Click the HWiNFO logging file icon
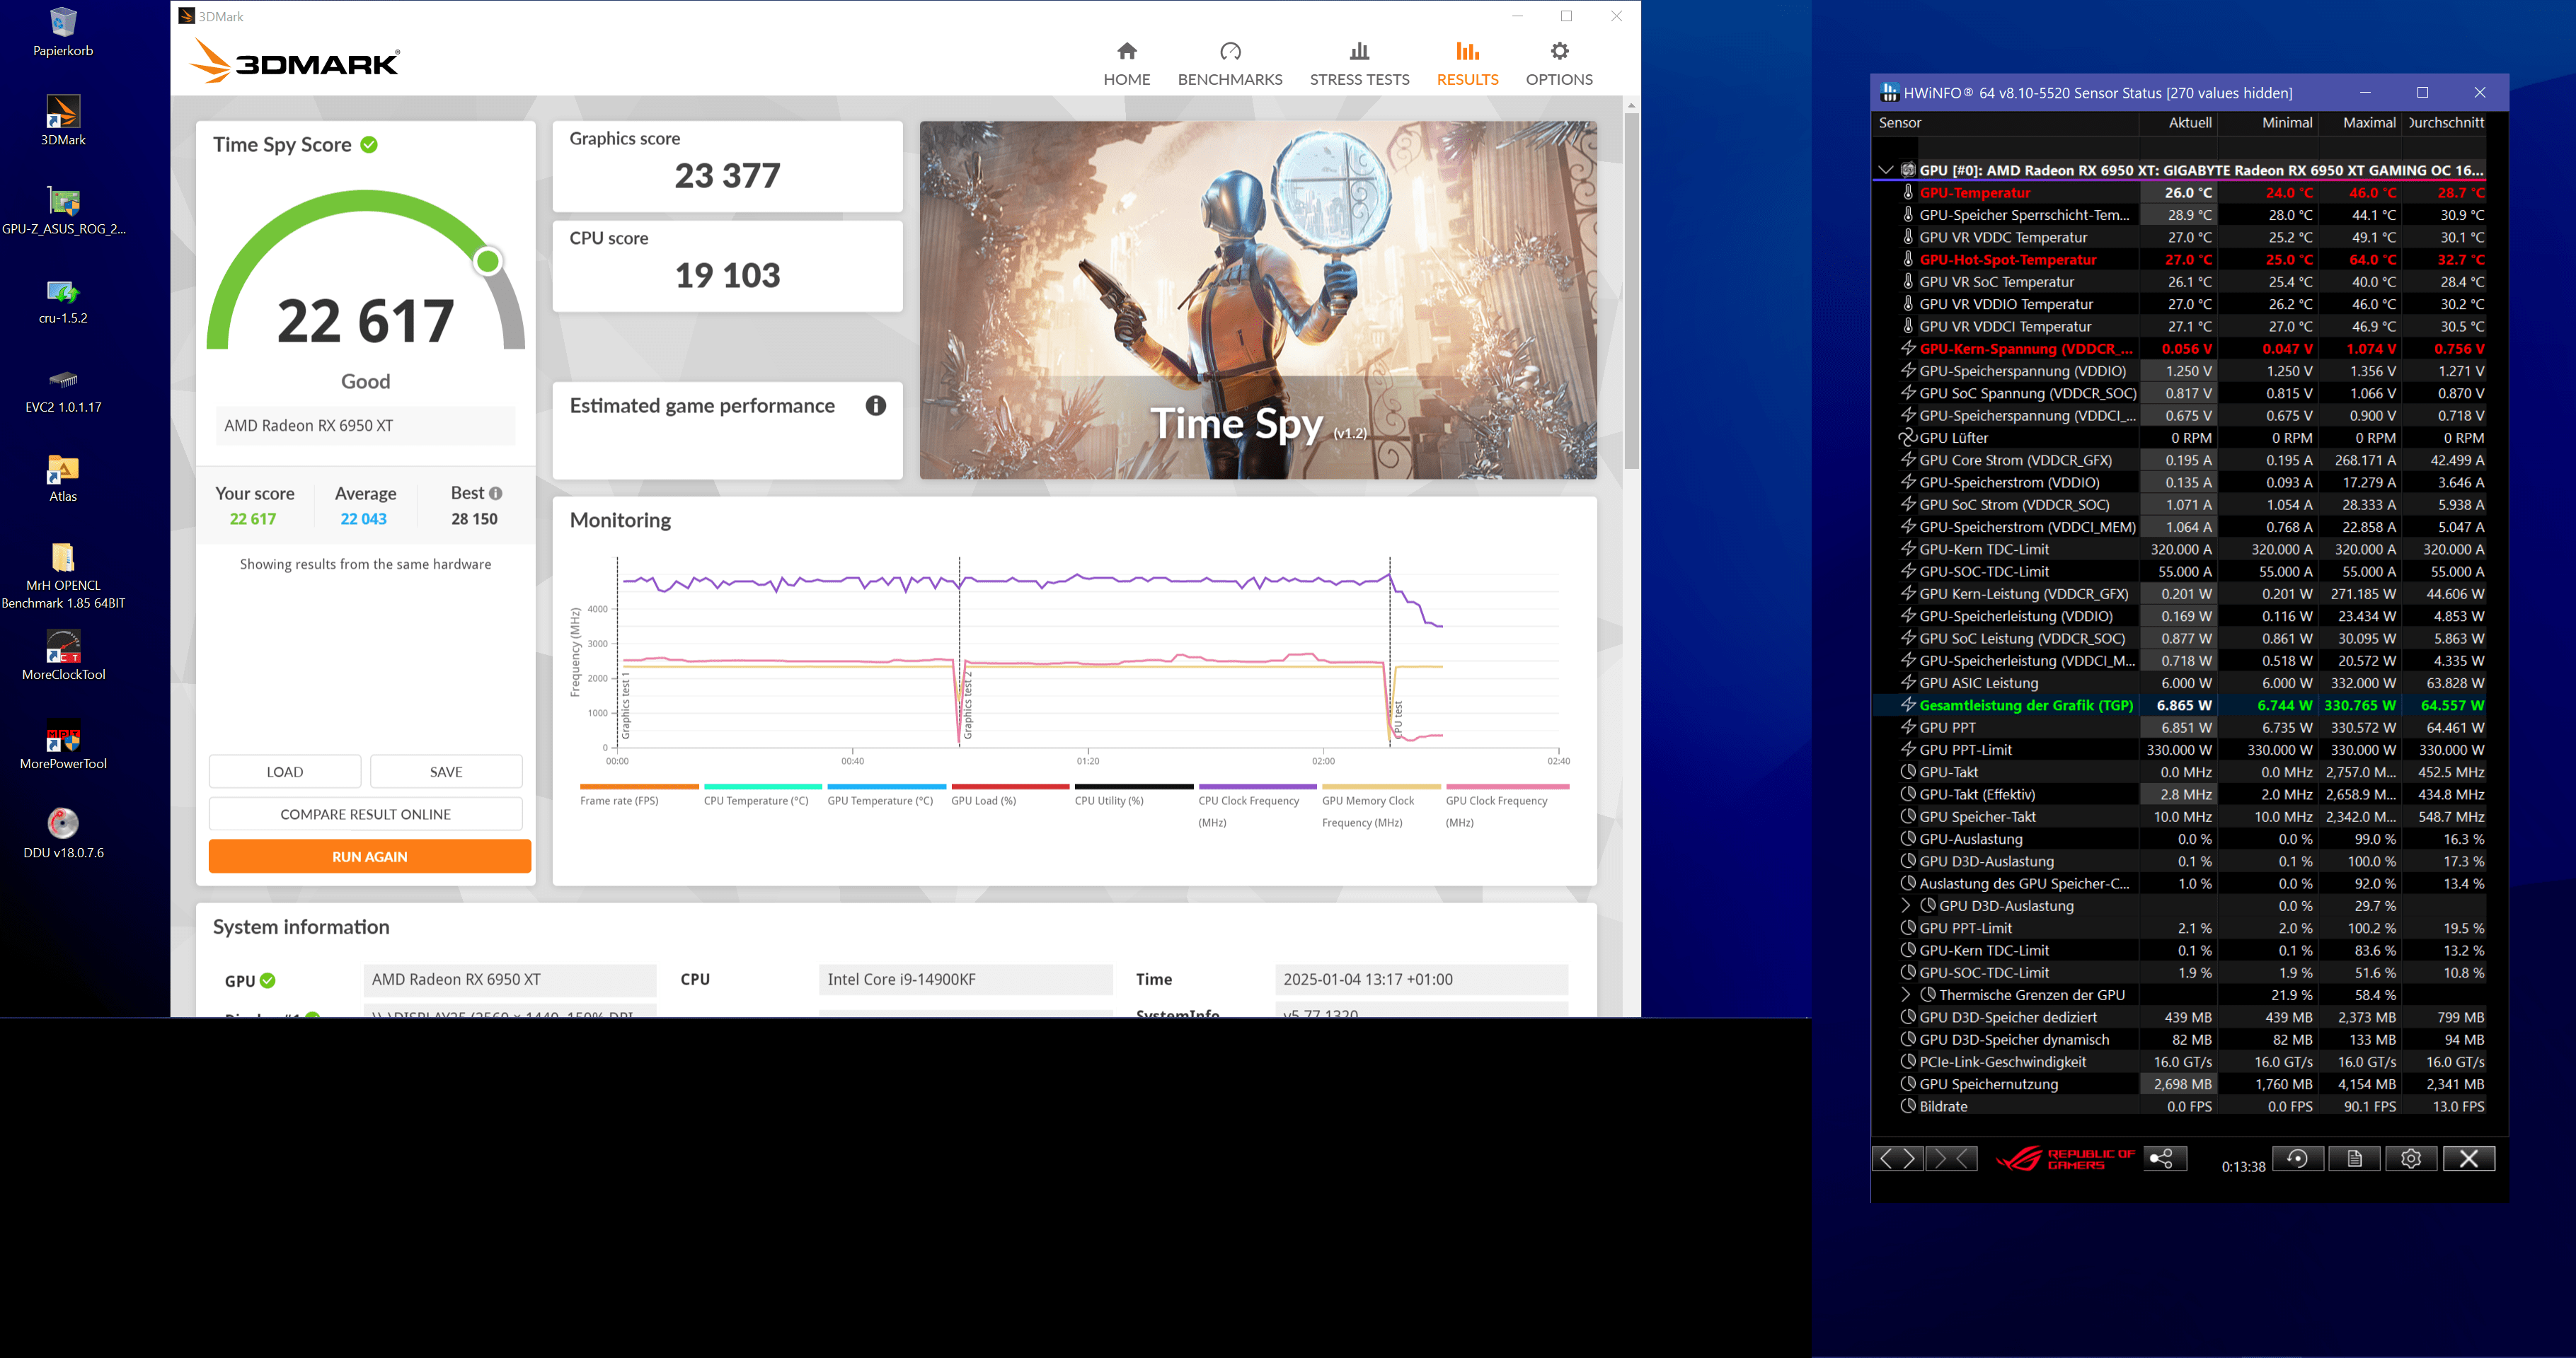Viewport: 2576px width, 1358px height. (2354, 1158)
